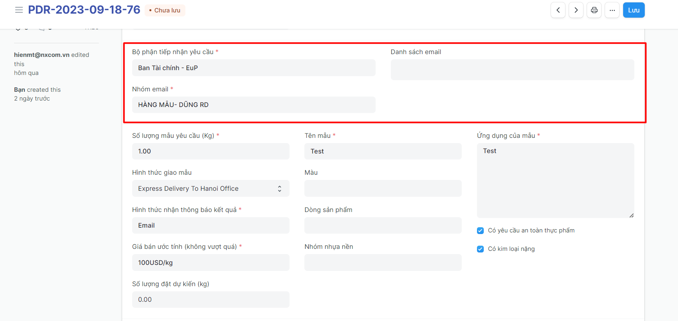
Task: Go to the next document arrow
Action: [x=576, y=10]
